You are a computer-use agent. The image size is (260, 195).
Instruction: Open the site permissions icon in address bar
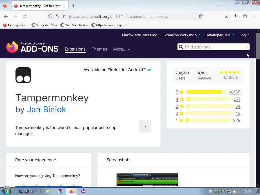click(x=64, y=16)
